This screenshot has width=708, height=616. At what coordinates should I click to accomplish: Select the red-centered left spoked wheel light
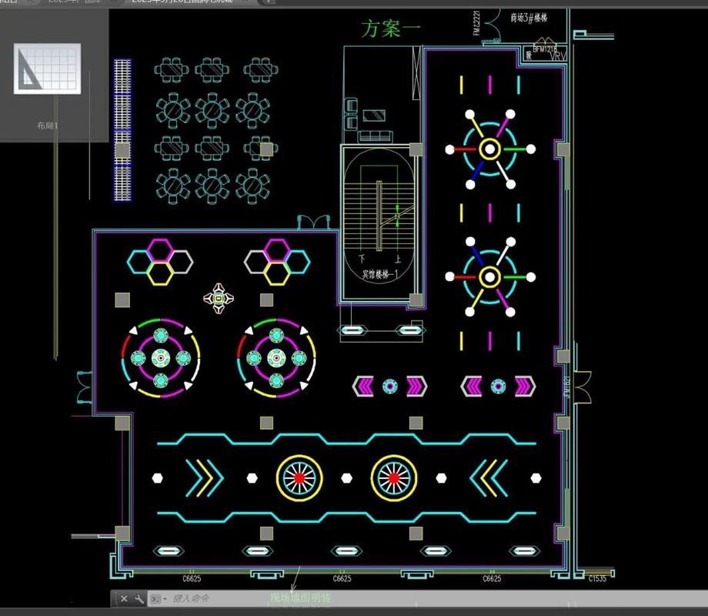(x=299, y=477)
